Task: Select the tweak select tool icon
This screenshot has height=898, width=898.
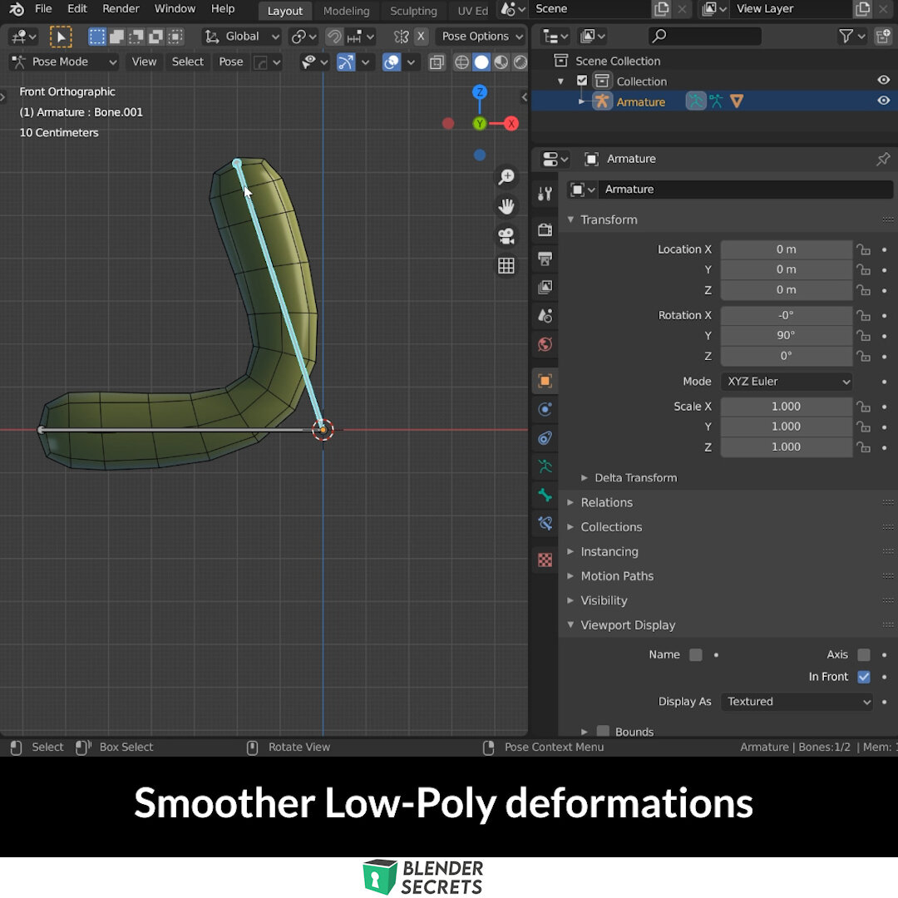Action: pyautogui.click(x=61, y=37)
